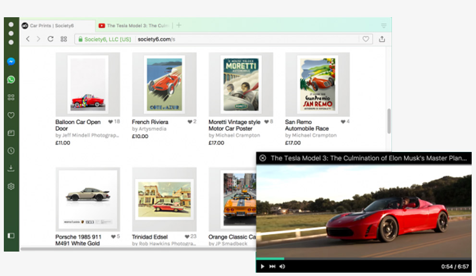The image size is (476, 276).
Task: Play the Tesla popup video
Action: pyautogui.click(x=262, y=266)
